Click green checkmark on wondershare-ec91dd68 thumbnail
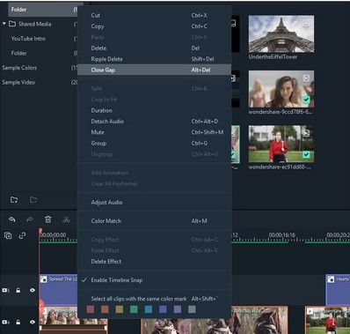Image resolution: width=350 pixels, height=334 pixels. pyautogui.click(x=306, y=154)
